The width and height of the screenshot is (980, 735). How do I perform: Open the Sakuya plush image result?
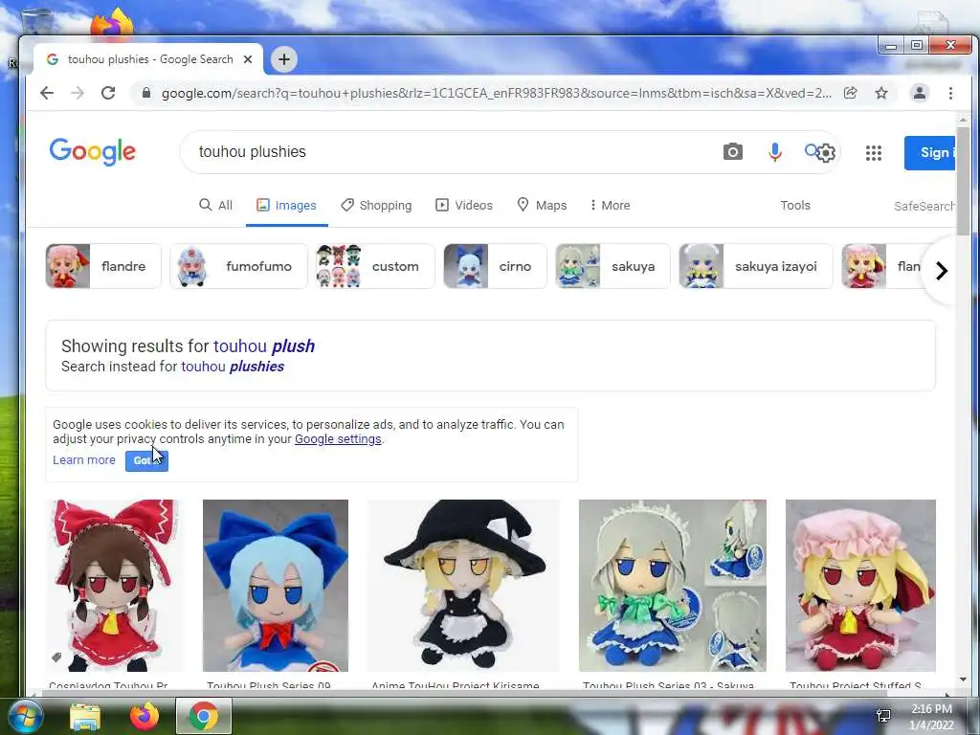(x=673, y=586)
